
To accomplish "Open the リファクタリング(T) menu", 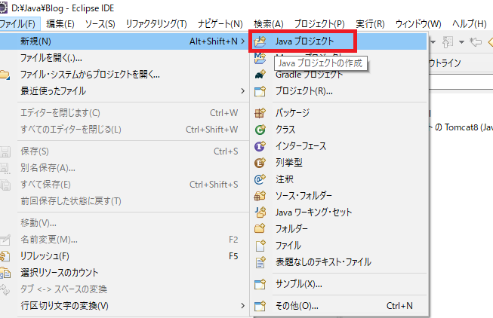I will coord(156,24).
